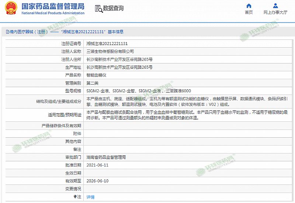Click approval authority 湖南省药品监督管理局

106,157
